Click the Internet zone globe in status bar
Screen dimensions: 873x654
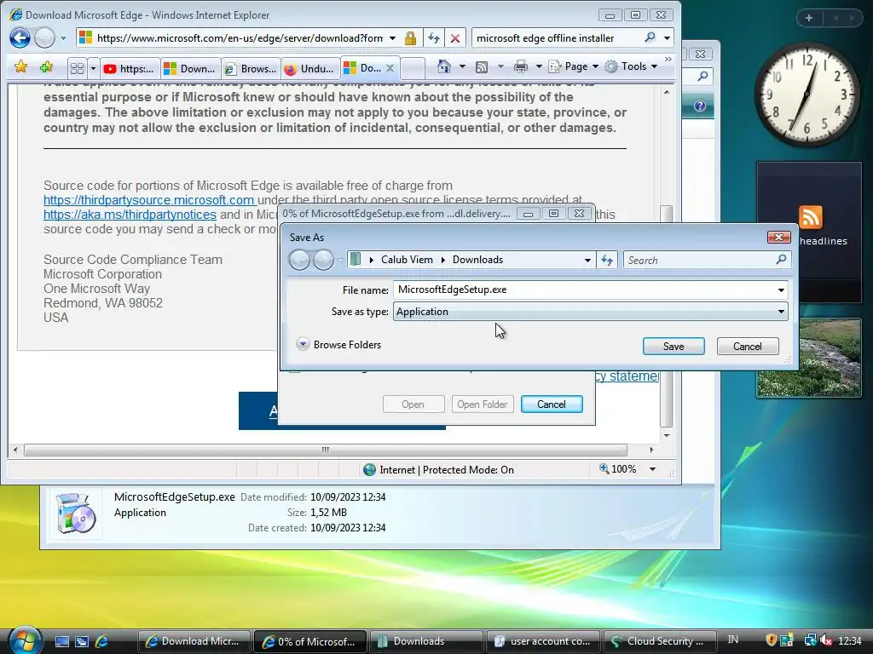tap(369, 470)
